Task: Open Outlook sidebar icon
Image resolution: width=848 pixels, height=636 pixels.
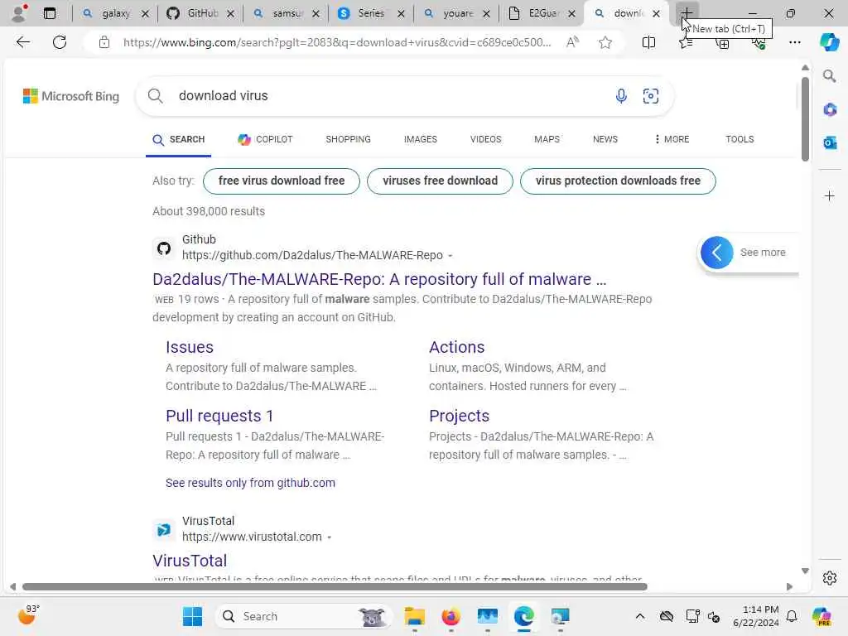Action: coord(830,142)
